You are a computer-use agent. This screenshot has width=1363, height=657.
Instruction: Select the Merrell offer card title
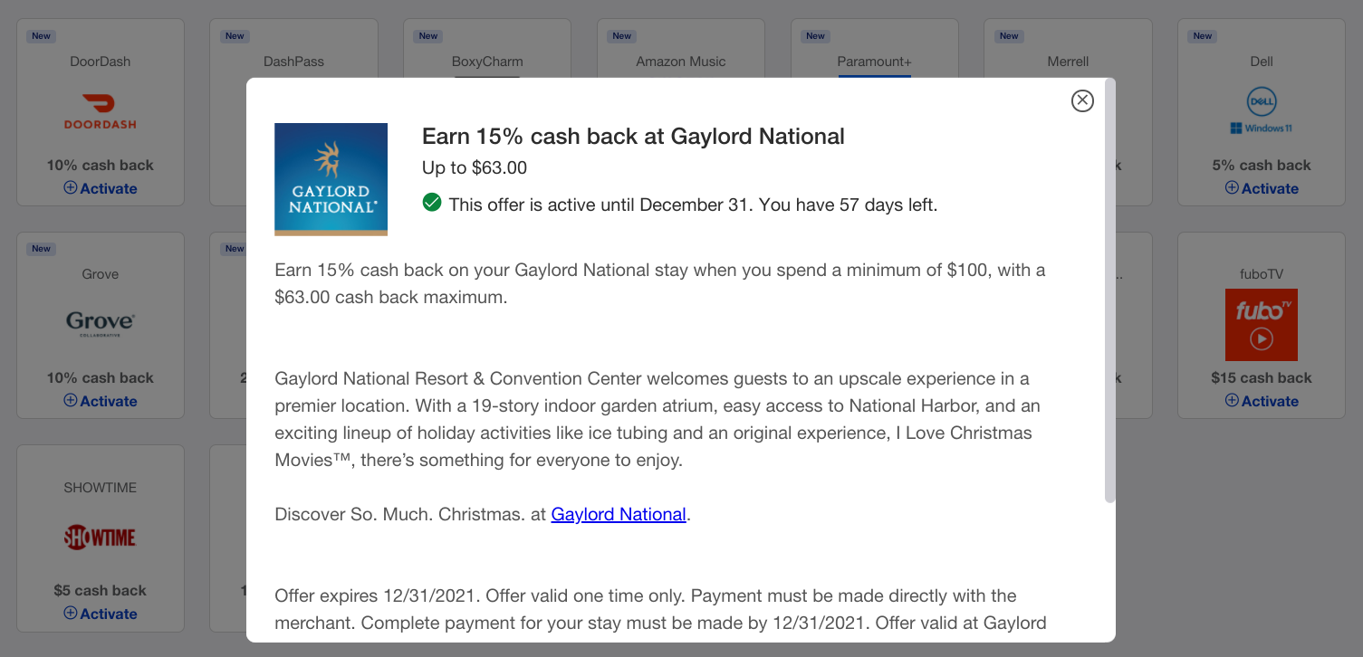tap(1068, 62)
